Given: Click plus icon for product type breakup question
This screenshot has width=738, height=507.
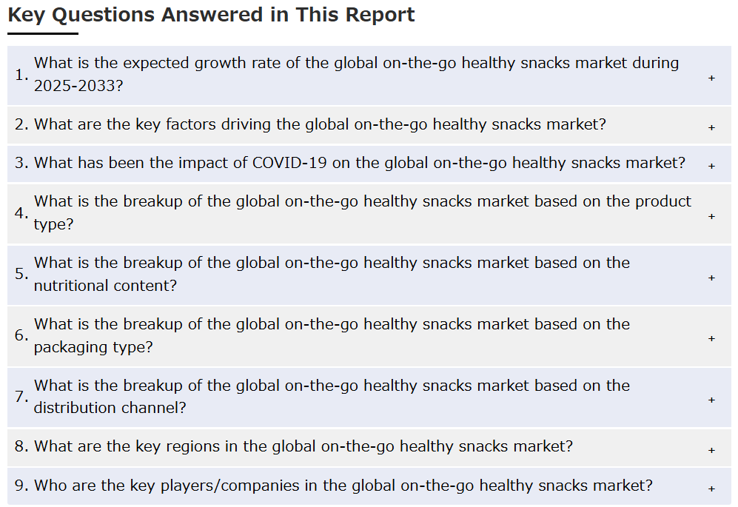Looking at the screenshot, I should tap(711, 217).
